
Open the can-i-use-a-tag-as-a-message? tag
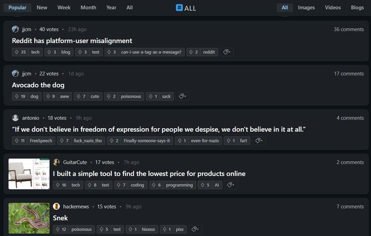click(x=151, y=52)
